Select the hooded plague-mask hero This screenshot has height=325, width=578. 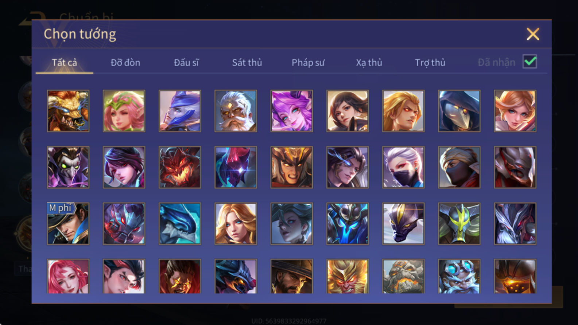(x=459, y=111)
